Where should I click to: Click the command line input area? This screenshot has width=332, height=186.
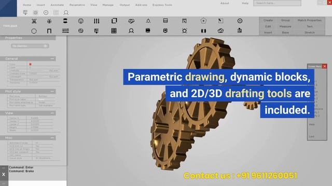pyautogui.click(x=37, y=183)
